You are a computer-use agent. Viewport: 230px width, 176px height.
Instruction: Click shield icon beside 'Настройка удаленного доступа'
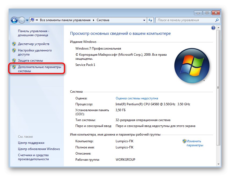click(x=14, y=50)
